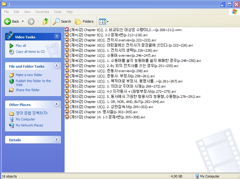Viewport: 240px width, 179px height.
Task: Select the 제49강 avi file icon
Action: (67, 76)
